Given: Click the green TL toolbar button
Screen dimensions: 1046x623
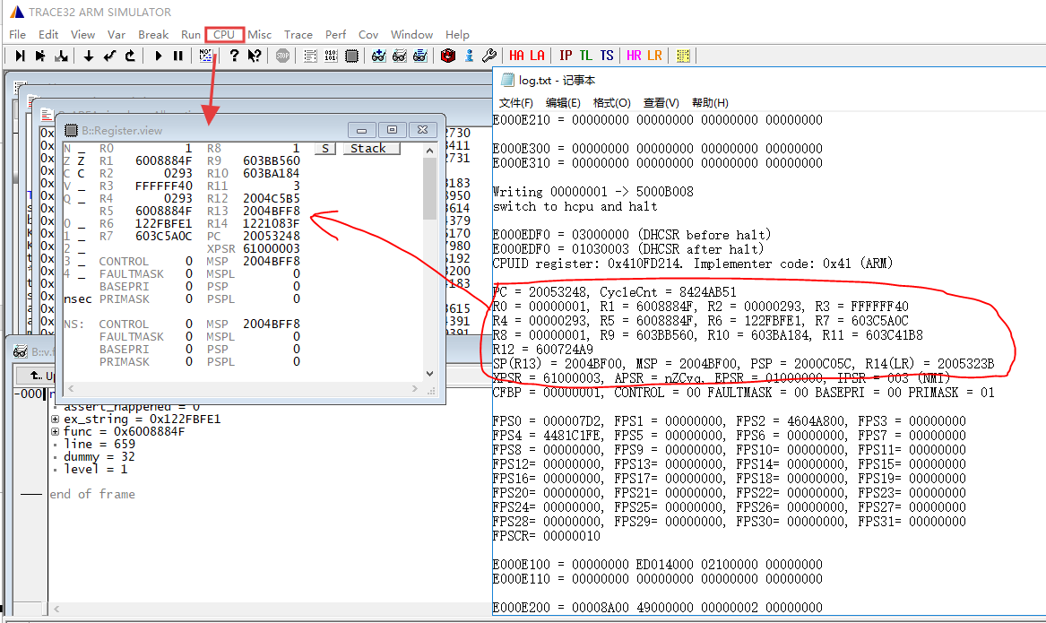Looking at the screenshot, I should tap(585, 56).
